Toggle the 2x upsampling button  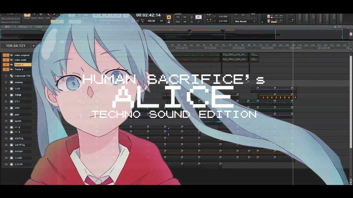point(192,22)
